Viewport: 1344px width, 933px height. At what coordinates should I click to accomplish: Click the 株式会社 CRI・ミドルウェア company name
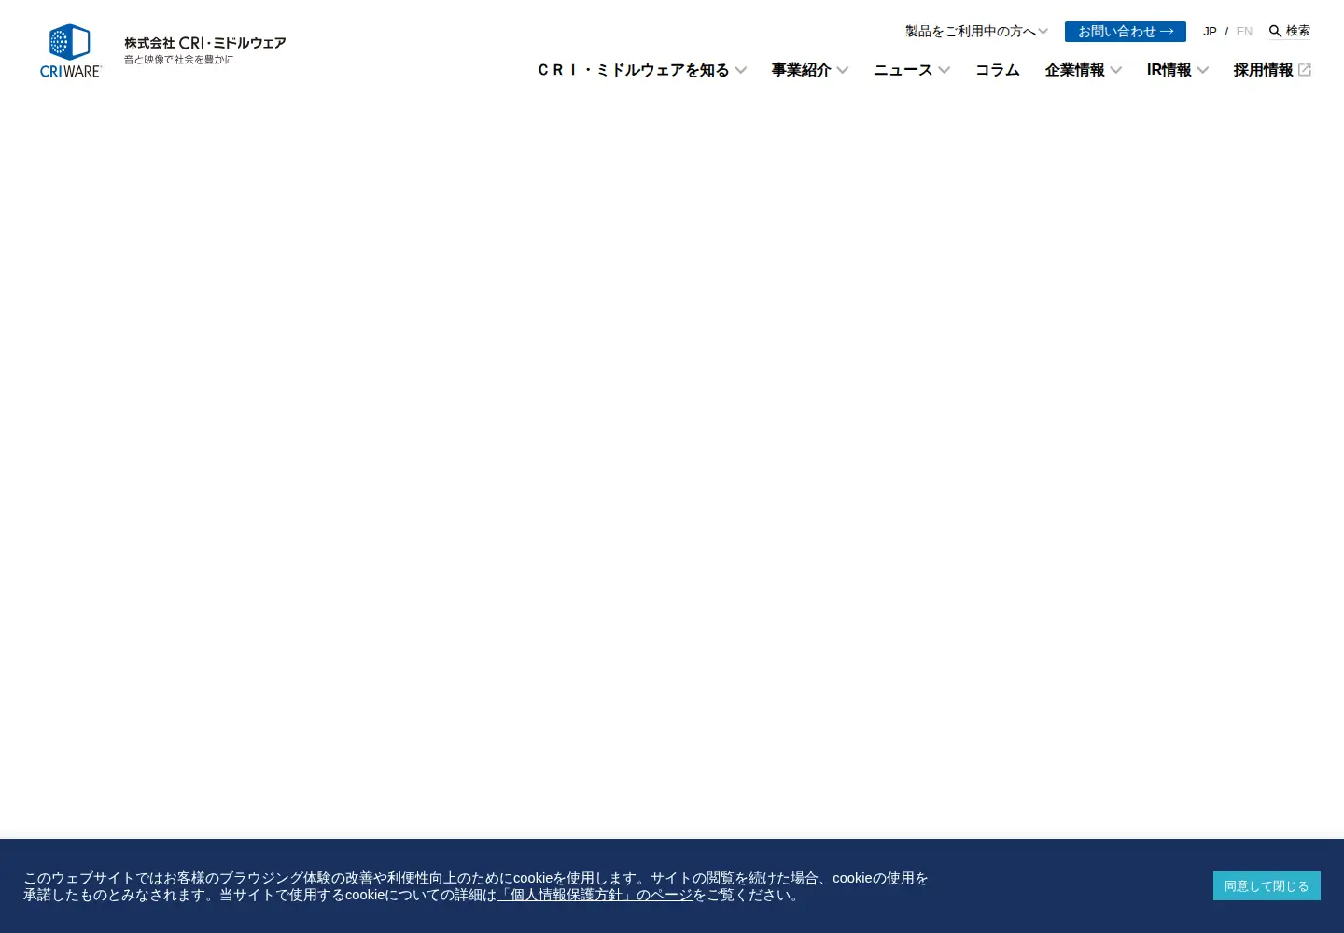click(x=205, y=43)
